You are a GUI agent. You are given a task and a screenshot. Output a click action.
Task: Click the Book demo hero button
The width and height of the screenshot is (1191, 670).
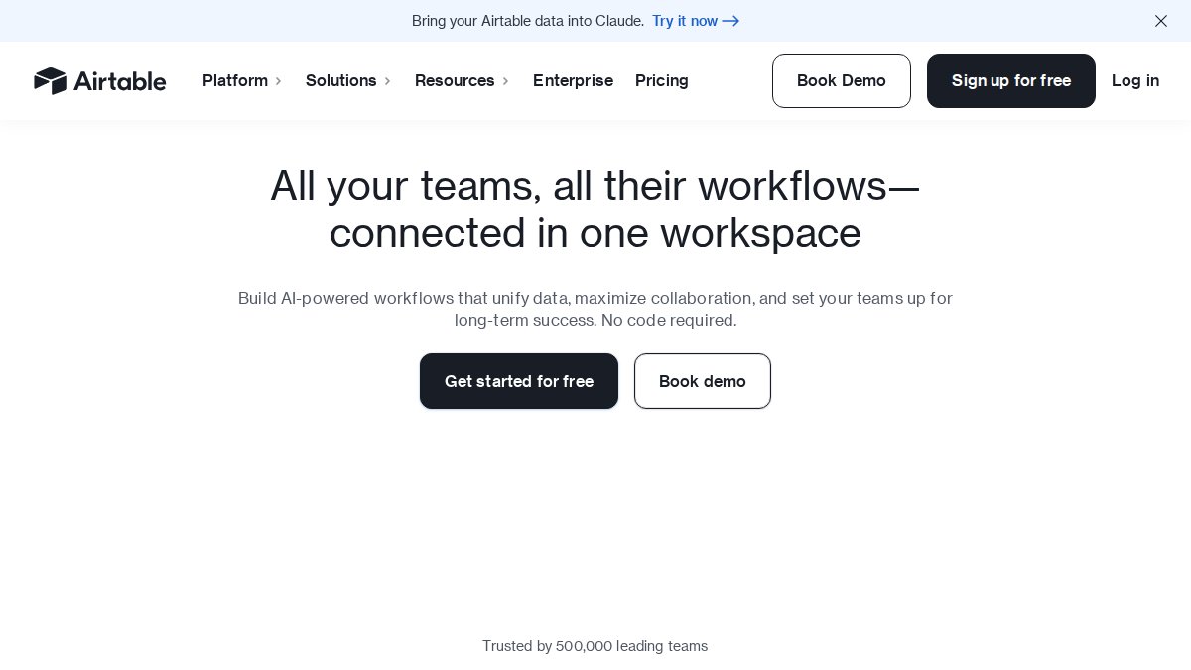(703, 381)
